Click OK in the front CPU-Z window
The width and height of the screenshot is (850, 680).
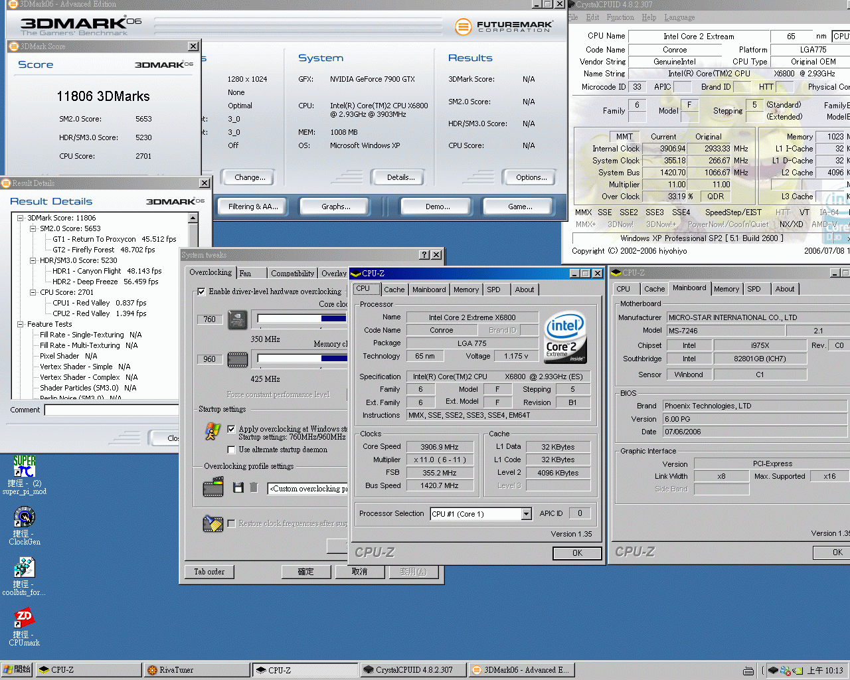[577, 553]
